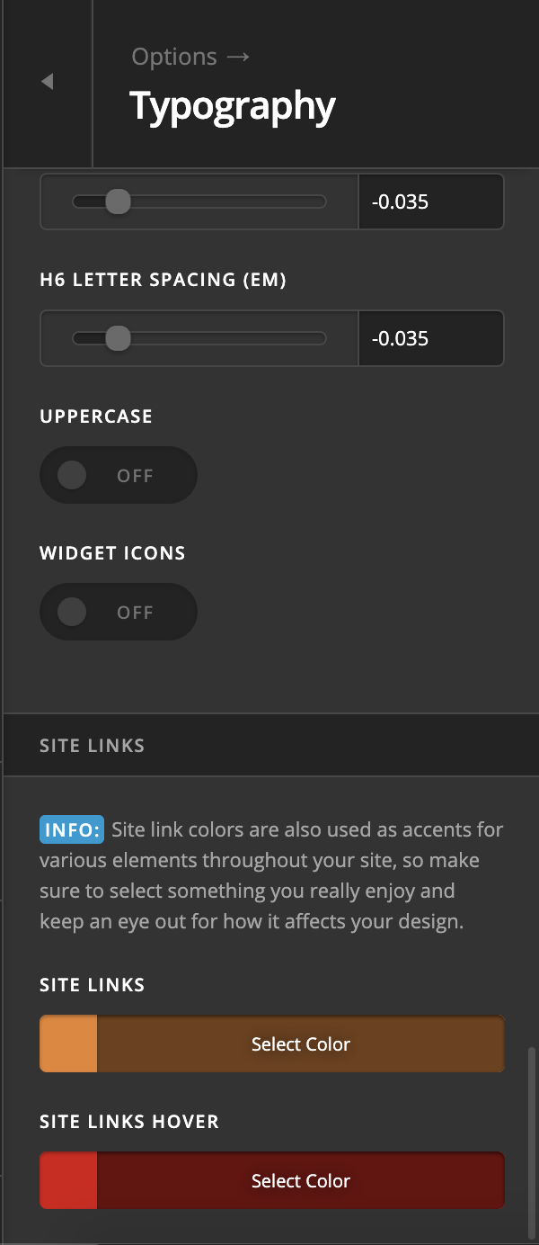Click the H6 Letter Spacing (EM) label

[x=163, y=280]
